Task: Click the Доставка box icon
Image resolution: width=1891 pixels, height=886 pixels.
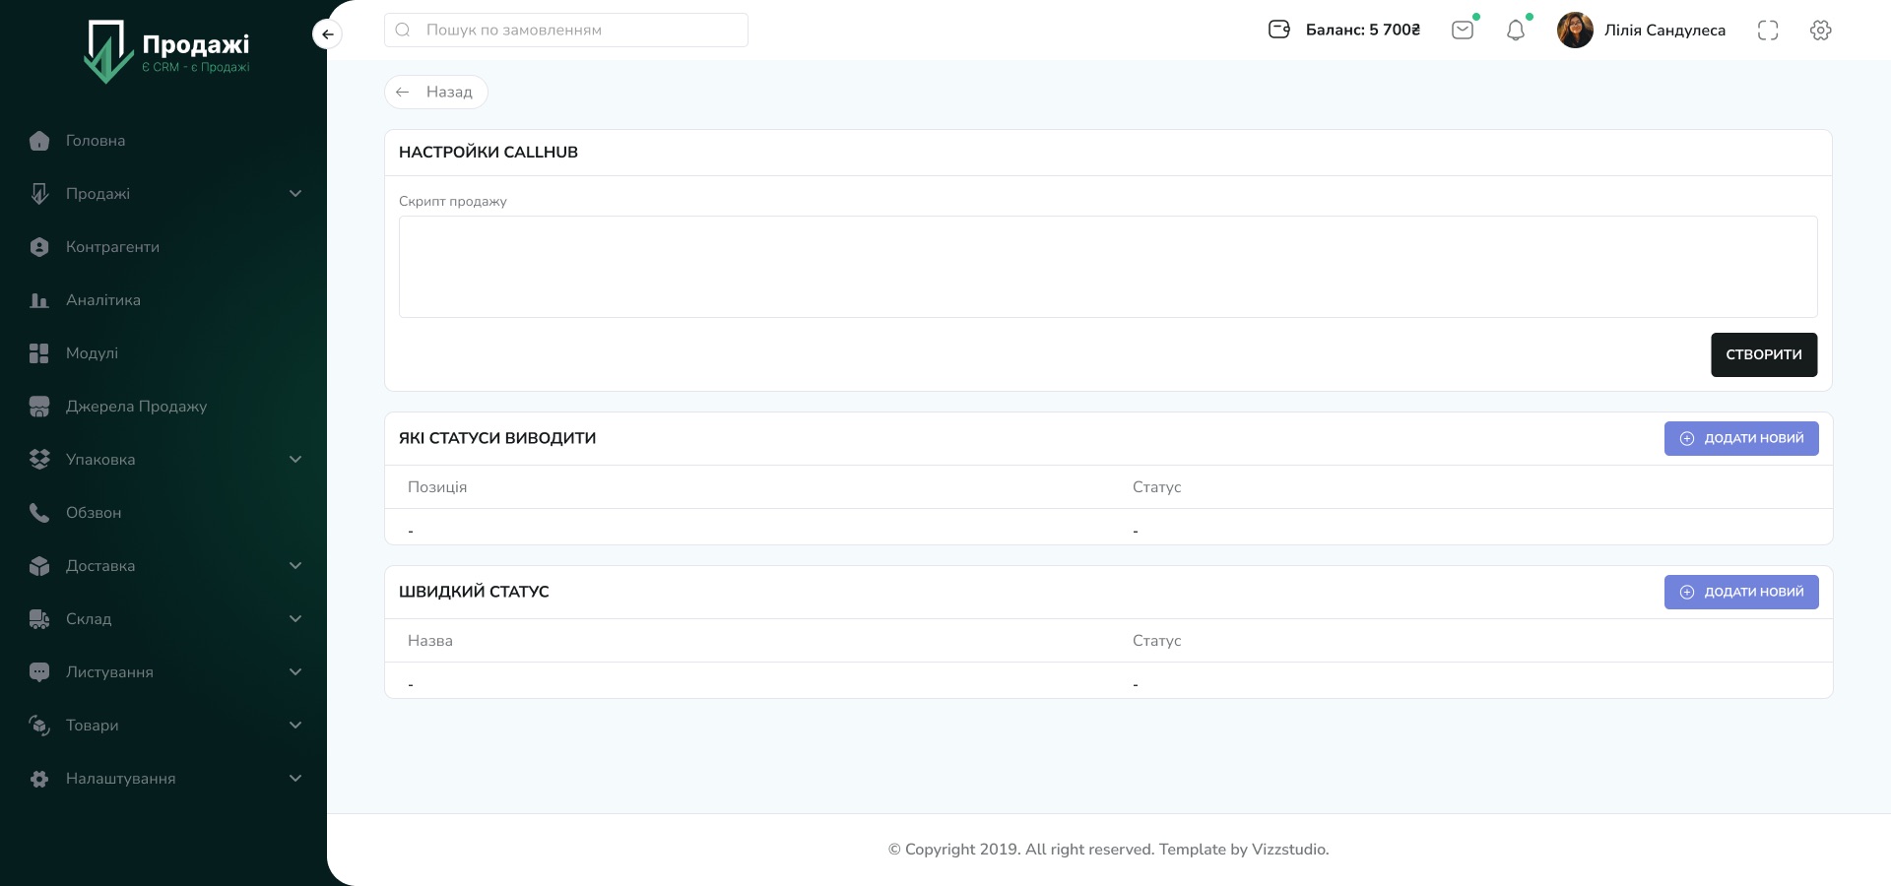Action: (x=39, y=566)
